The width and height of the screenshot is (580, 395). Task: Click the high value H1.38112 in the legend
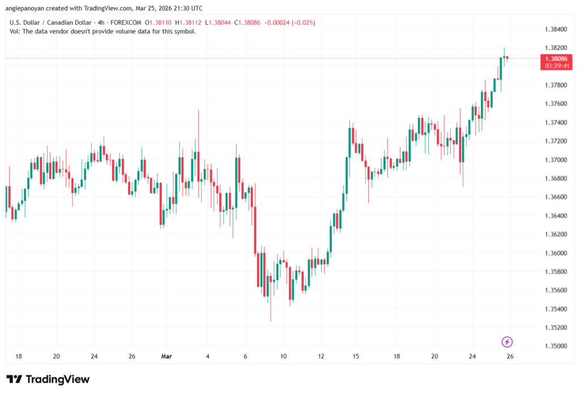188,23
